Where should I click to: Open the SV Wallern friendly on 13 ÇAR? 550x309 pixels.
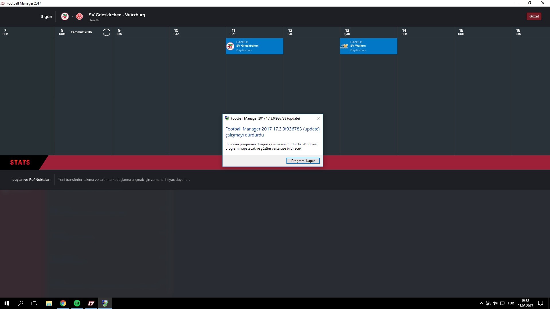click(x=368, y=46)
